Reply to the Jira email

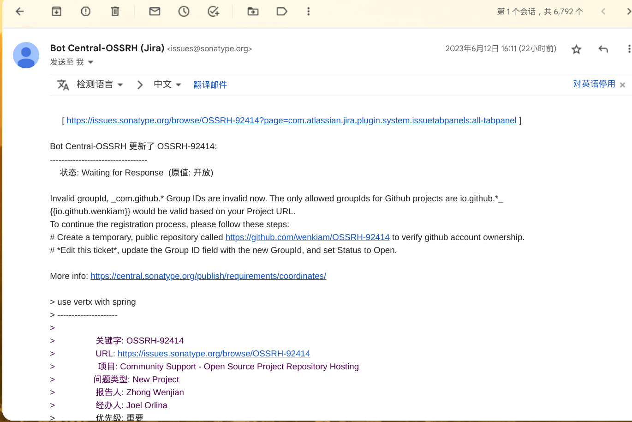coord(603,49)
